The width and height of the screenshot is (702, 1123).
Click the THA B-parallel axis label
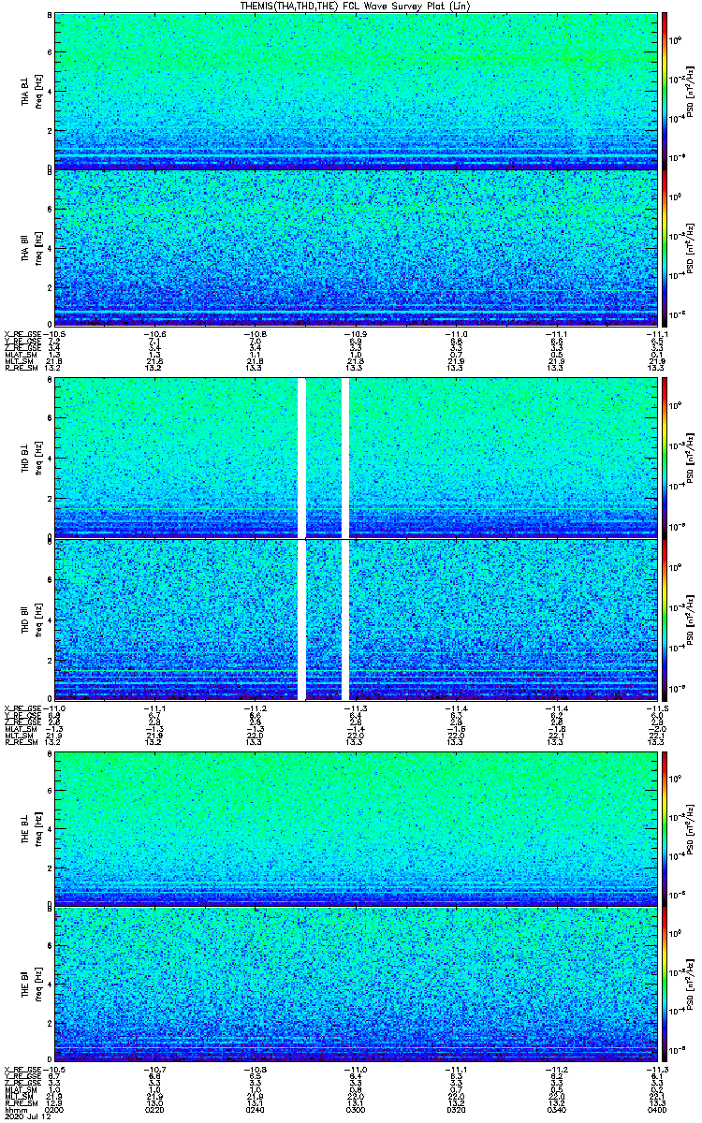[x=26, y=250]
